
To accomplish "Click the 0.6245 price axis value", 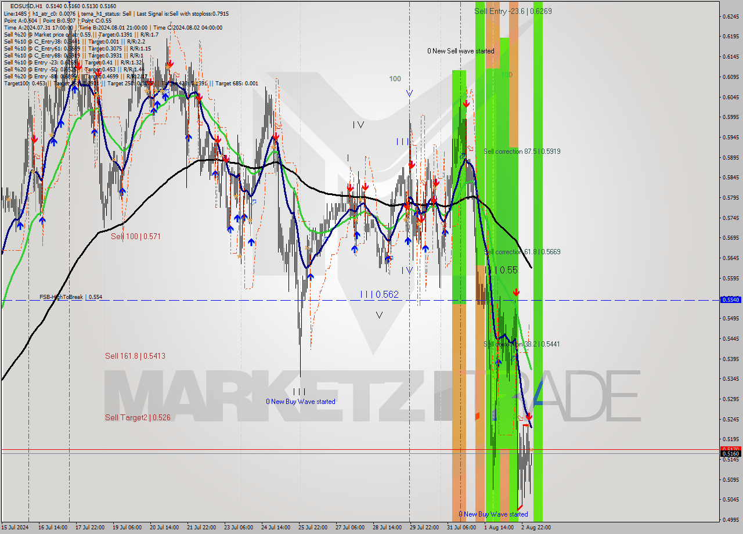I will tap(730, 16).
